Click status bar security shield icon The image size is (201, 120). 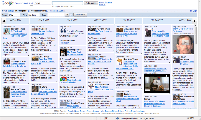[x=106, y=118]
